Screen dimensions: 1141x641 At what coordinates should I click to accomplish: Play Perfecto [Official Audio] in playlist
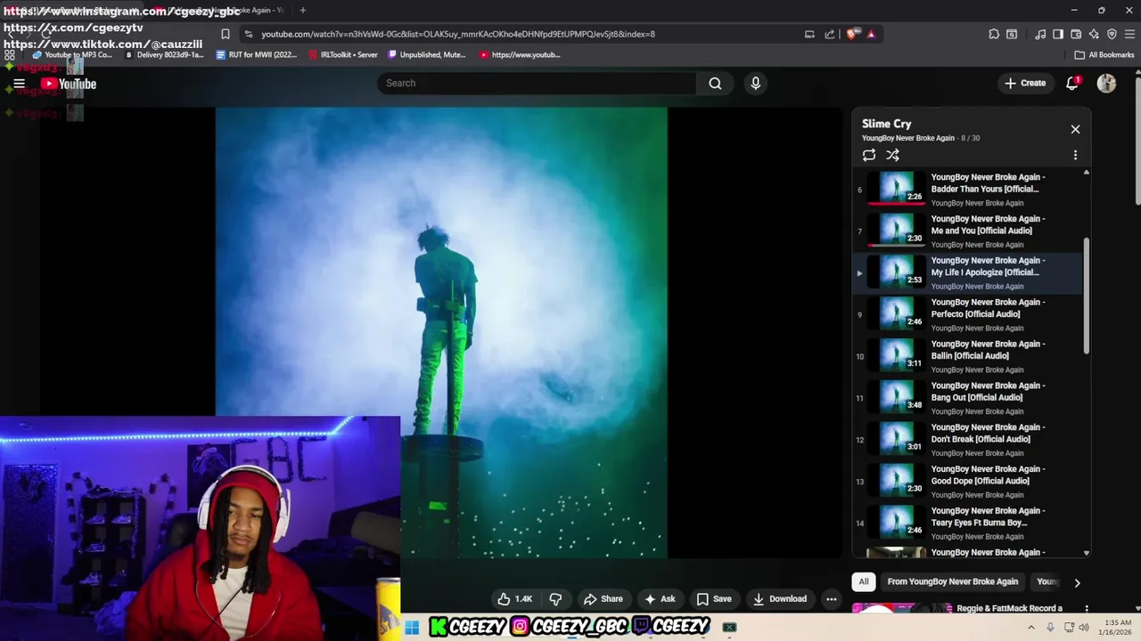click(x=967, y=314)
